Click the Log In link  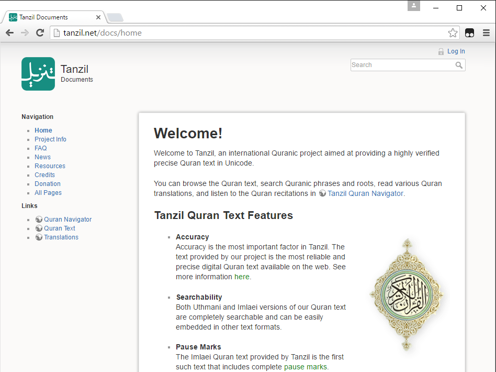(456, 51)
